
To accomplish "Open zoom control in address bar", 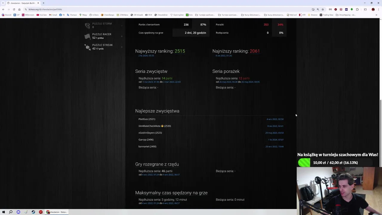I will 318,9.
